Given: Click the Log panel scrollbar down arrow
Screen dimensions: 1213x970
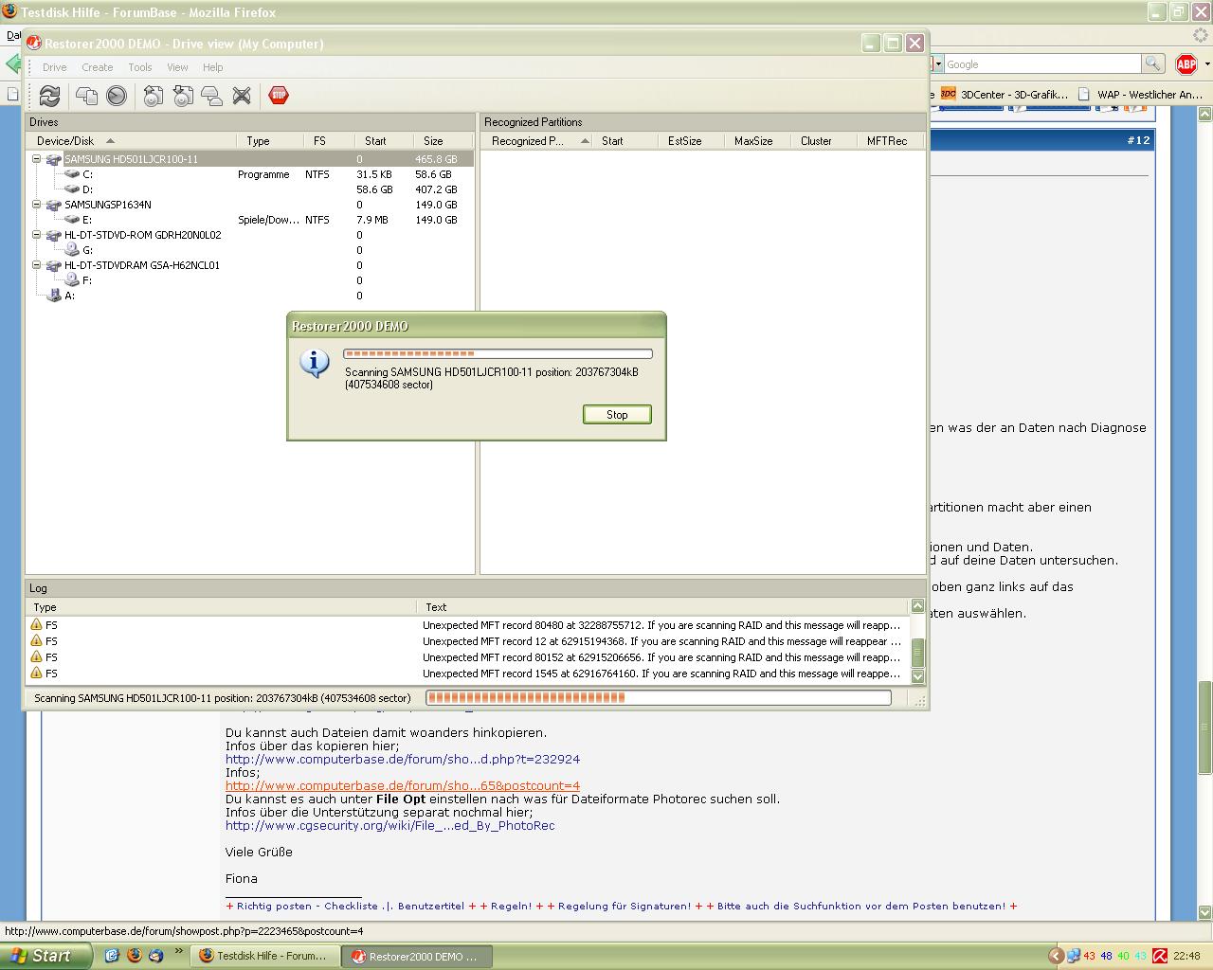Looking at the screenshot, I should (917, 676).
